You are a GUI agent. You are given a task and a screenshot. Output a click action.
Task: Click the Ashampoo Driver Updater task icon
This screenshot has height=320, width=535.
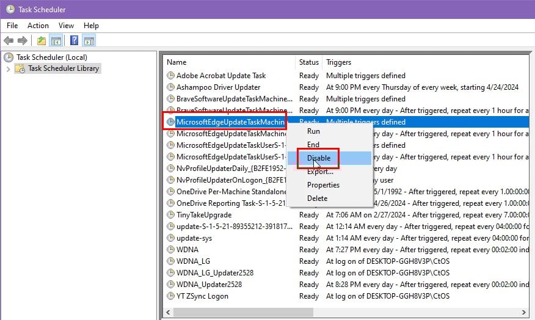pyautogui.click(x=170, y=87)
